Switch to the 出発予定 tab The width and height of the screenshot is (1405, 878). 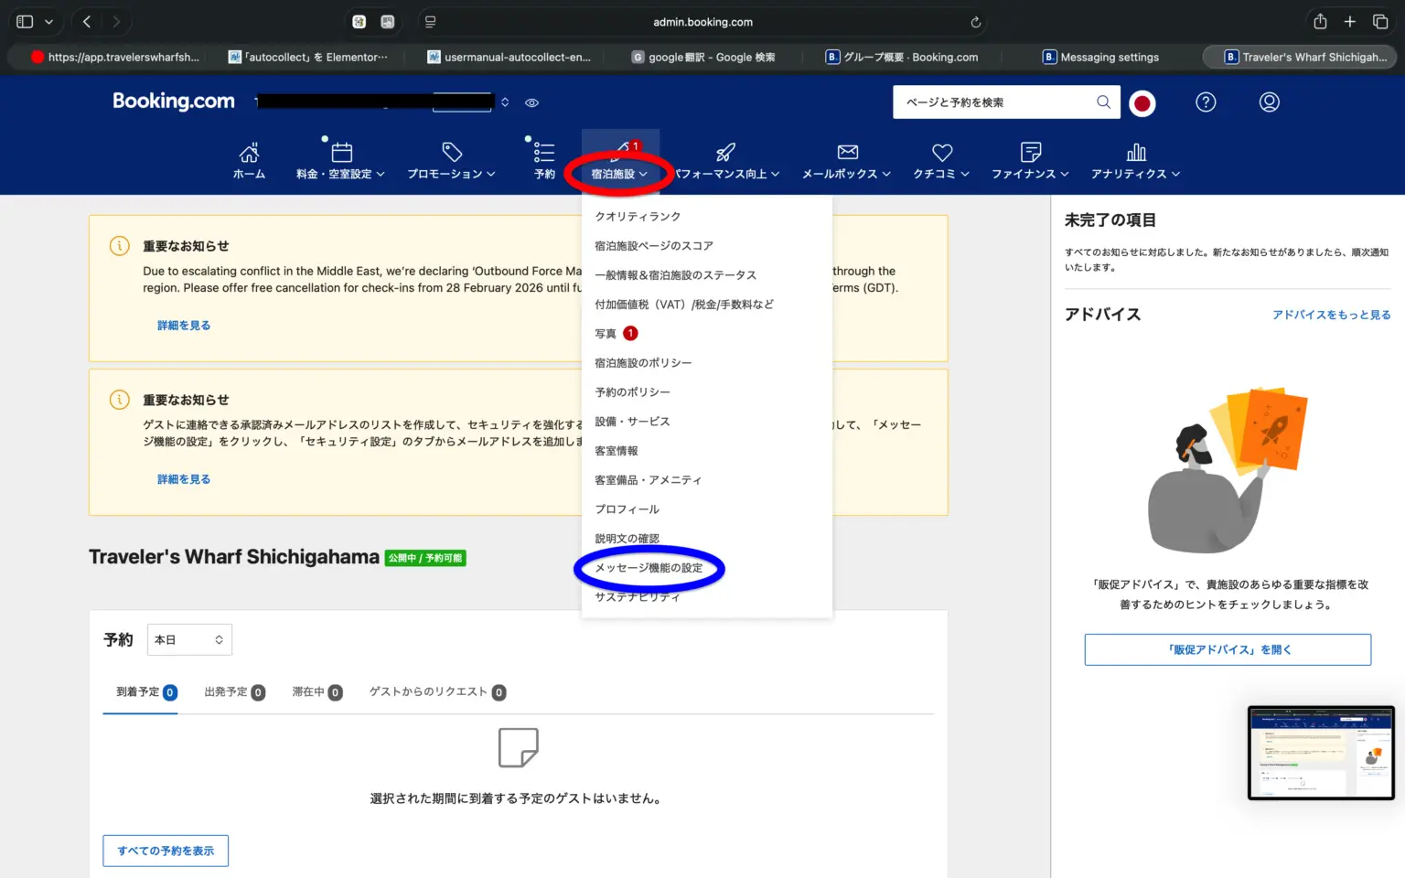[x=233, y=692]
